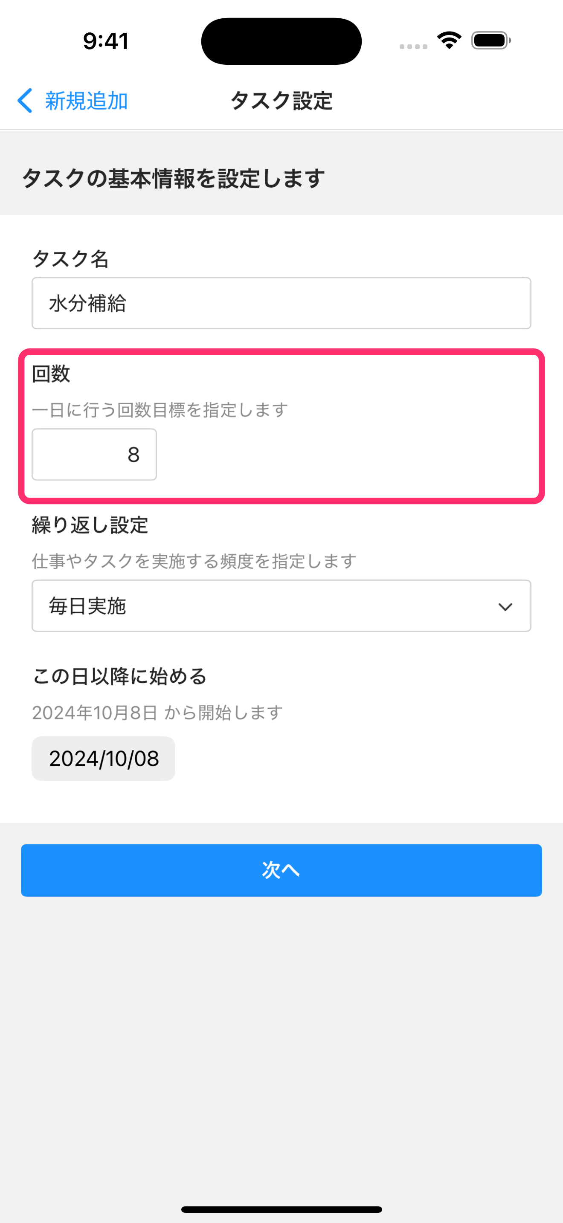
Task: Tap the タスク名 field label
Action: coord(70,259)
